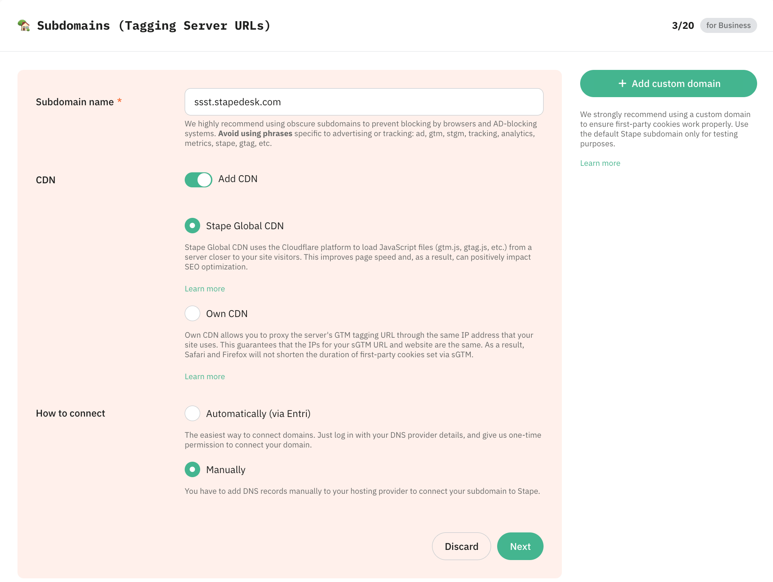Click the Subdomains (Tagging Server URLs) heading
Image resolution: width=773 pixels, height=582 pixels.
coord(154,26)
